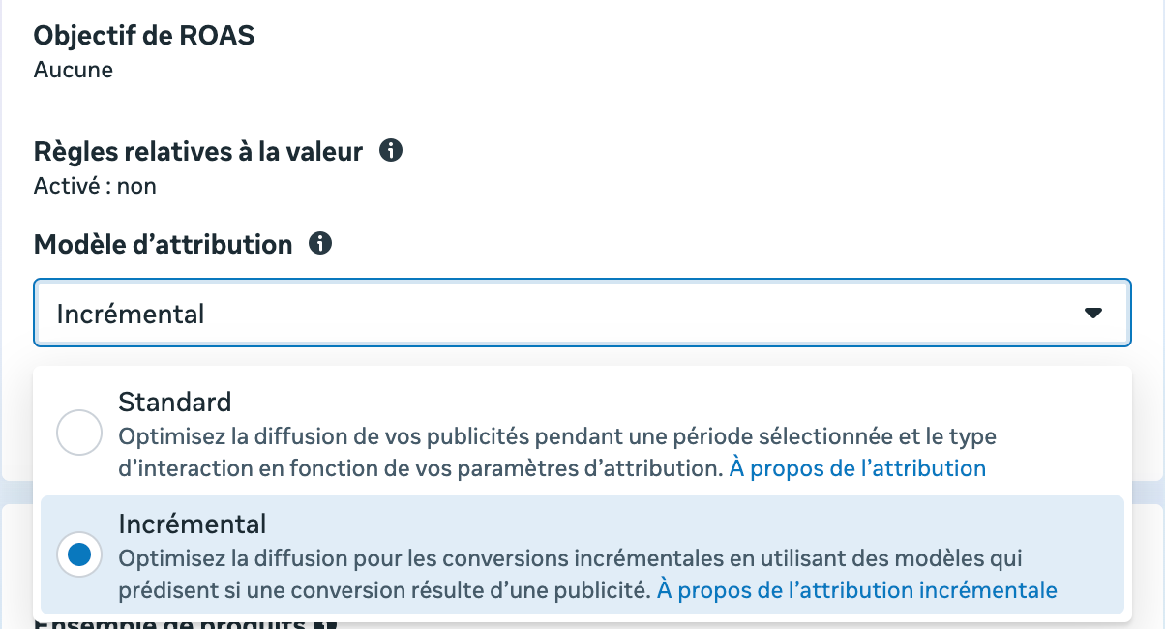
Task: Open the À propos de l'attribution link
Action: click(x=857, y=468)
